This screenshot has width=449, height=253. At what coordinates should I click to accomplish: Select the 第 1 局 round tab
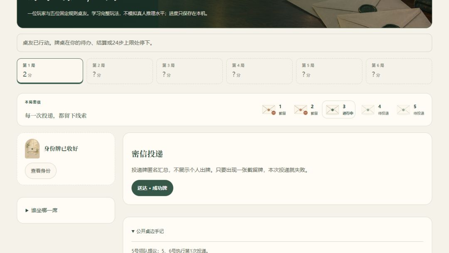tap(50, 71)
